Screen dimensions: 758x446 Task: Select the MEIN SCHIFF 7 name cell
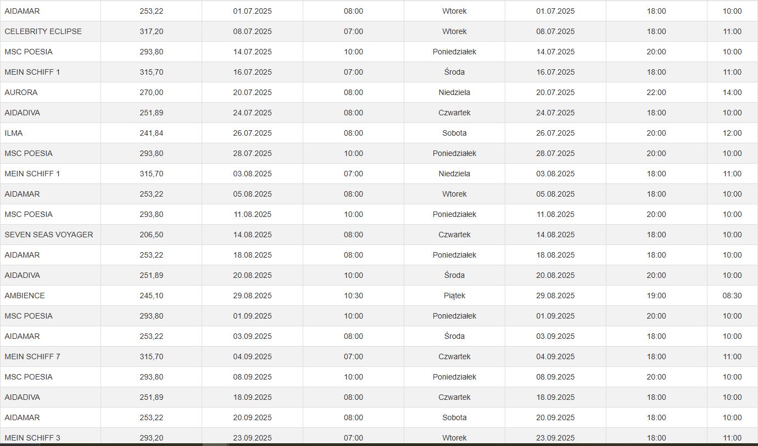32,356
